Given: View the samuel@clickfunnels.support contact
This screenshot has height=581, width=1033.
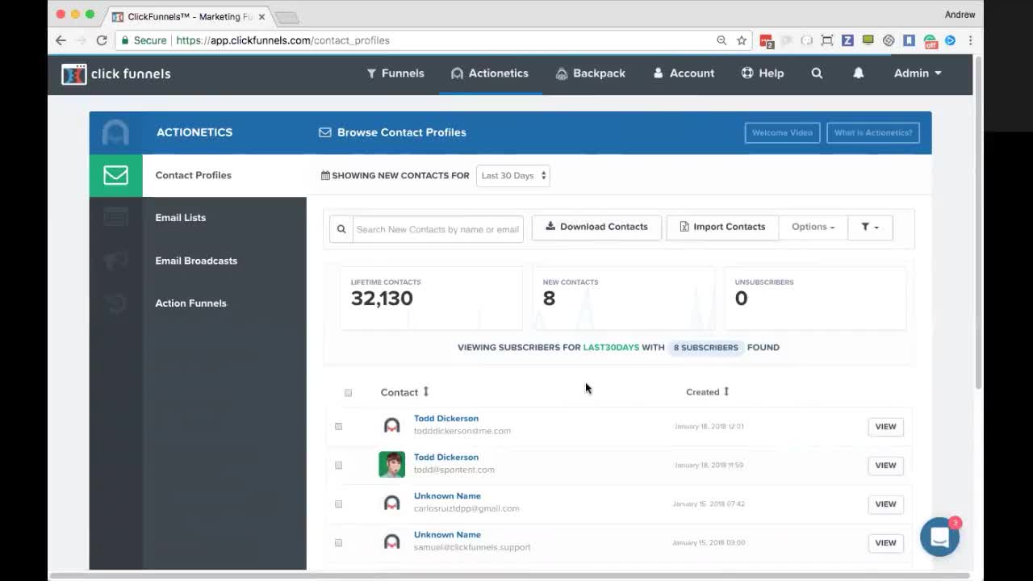Looking at the screenshot, I should (x=885, y=542).
